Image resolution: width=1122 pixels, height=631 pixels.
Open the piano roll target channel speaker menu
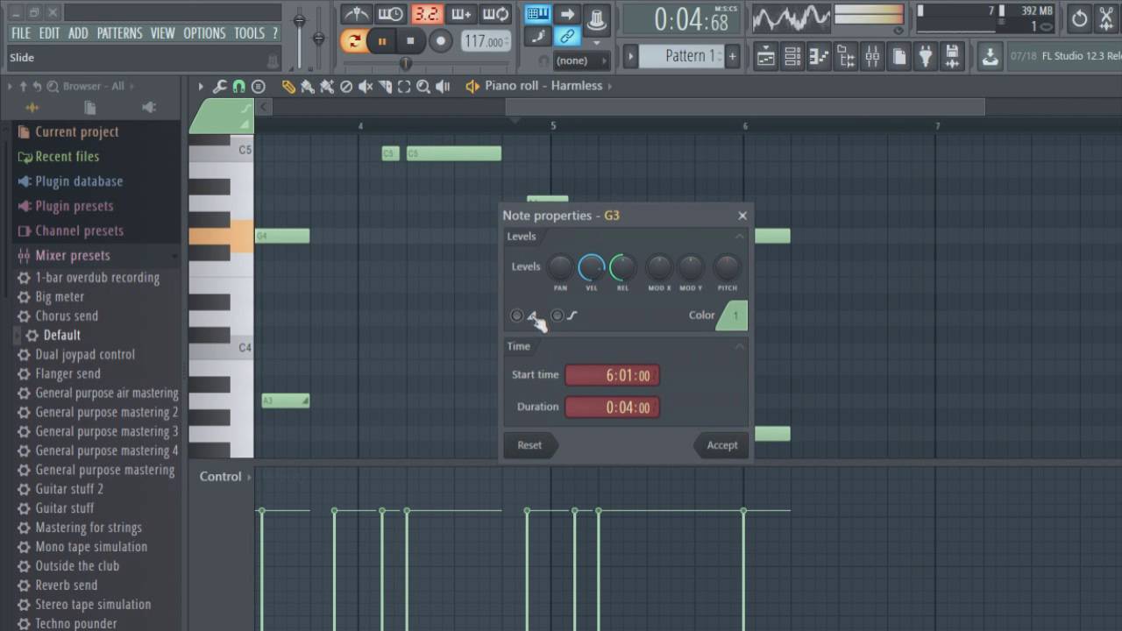472,86
